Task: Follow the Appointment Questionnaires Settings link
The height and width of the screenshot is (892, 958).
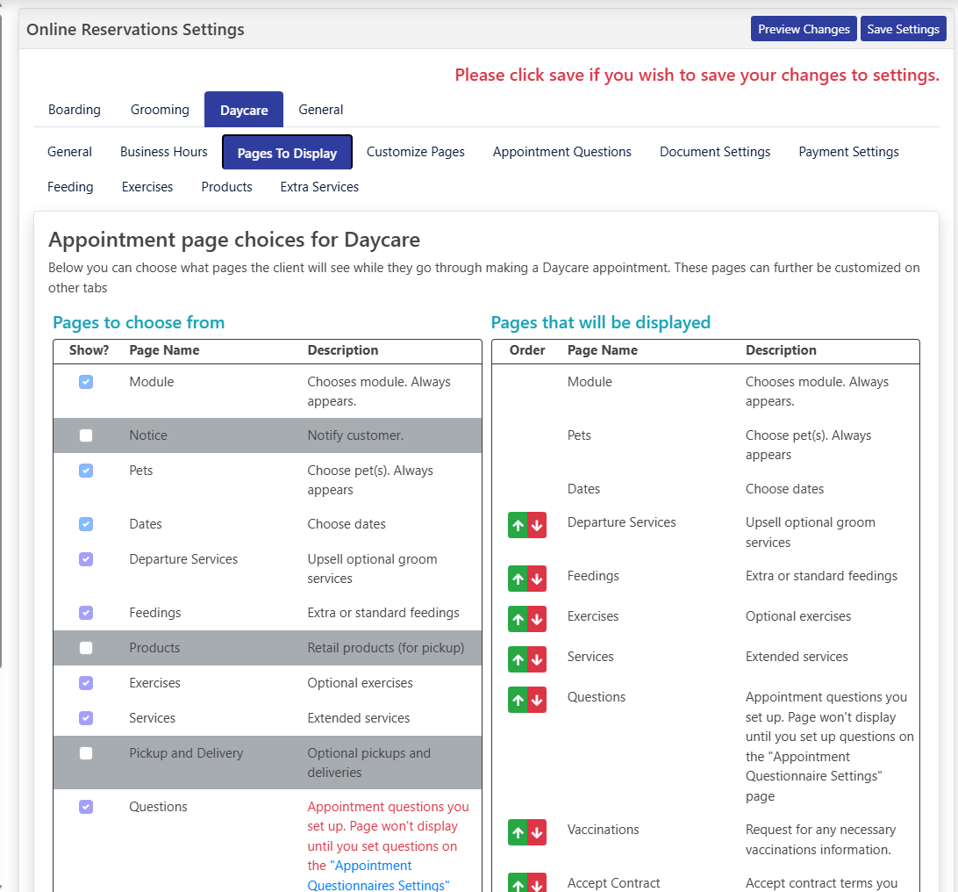Action: pyautogui.click(x=378, y=875)
